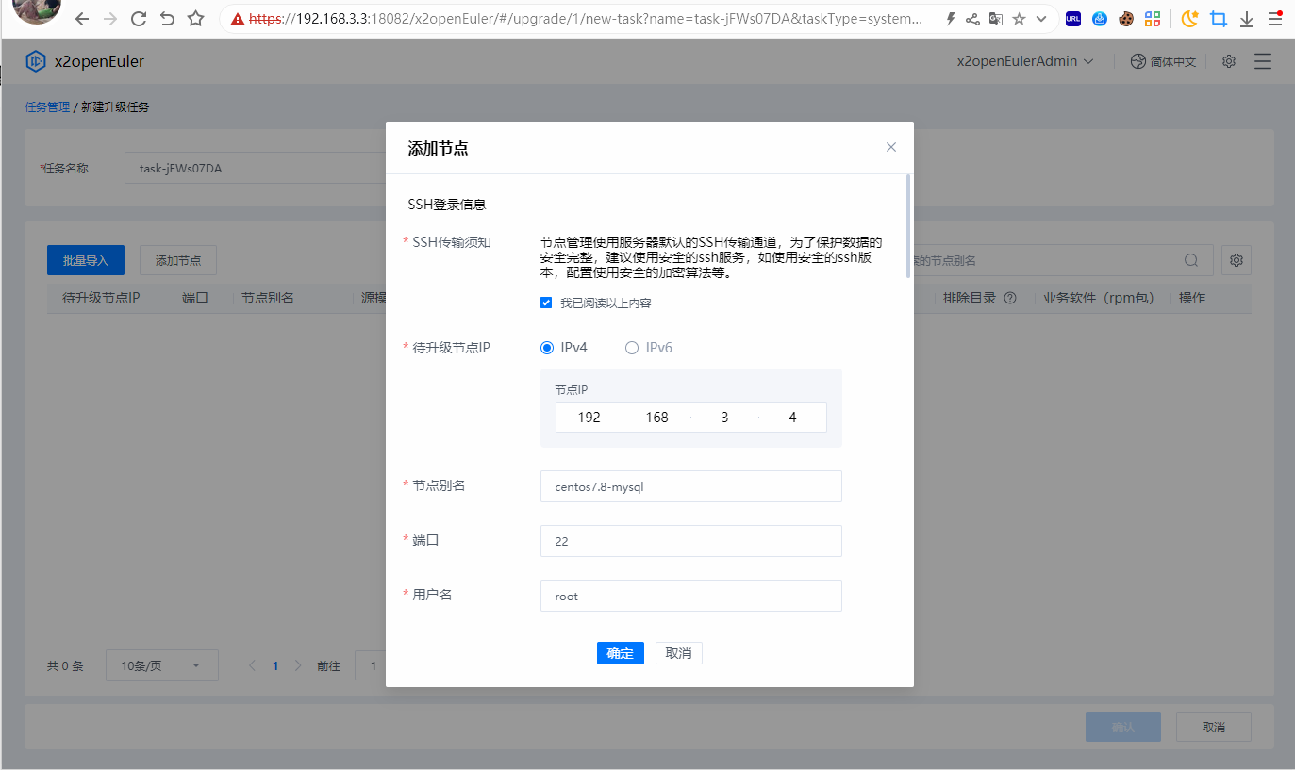
Task: Select page 1 in pagination
Action: (275, 665)
